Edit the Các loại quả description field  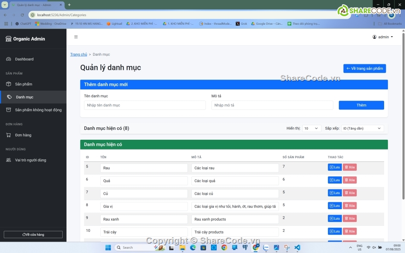(235, 181)
